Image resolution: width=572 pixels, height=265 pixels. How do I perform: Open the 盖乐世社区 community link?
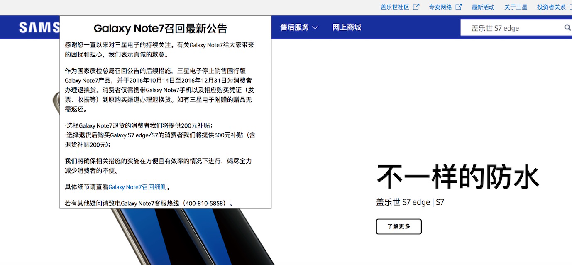pos(395,7)
